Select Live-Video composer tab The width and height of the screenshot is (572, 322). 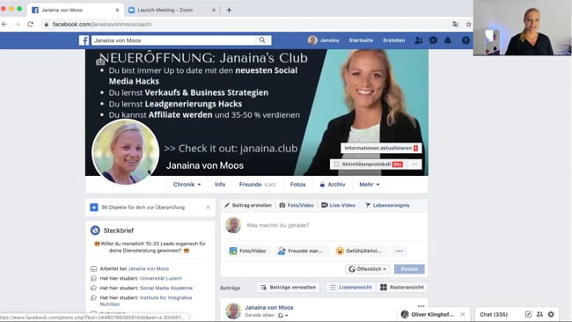(x=338, y=205)
